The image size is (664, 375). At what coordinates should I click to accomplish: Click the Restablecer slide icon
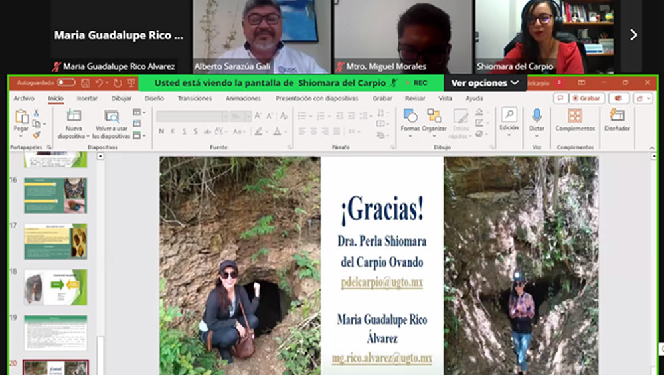coord(137,123)
